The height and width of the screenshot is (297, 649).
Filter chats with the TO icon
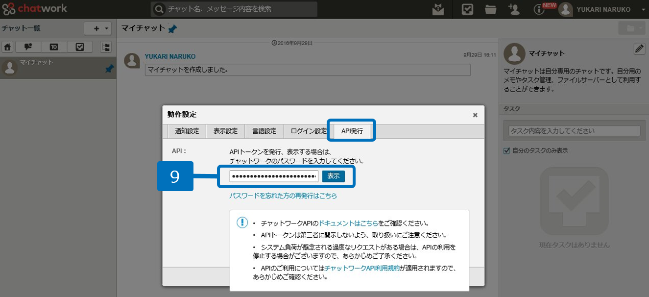(54, 47)
